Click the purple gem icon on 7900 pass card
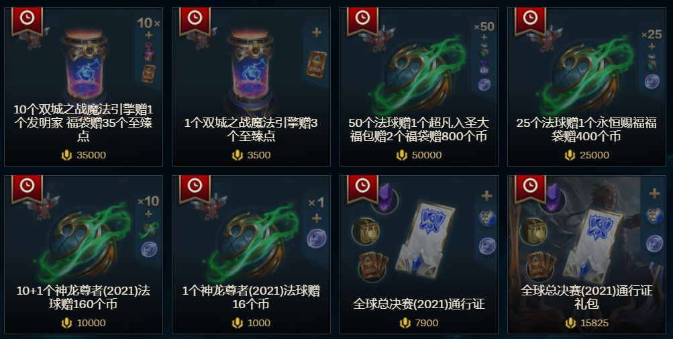Screen dimensions: 673x339 click(385, 199)
